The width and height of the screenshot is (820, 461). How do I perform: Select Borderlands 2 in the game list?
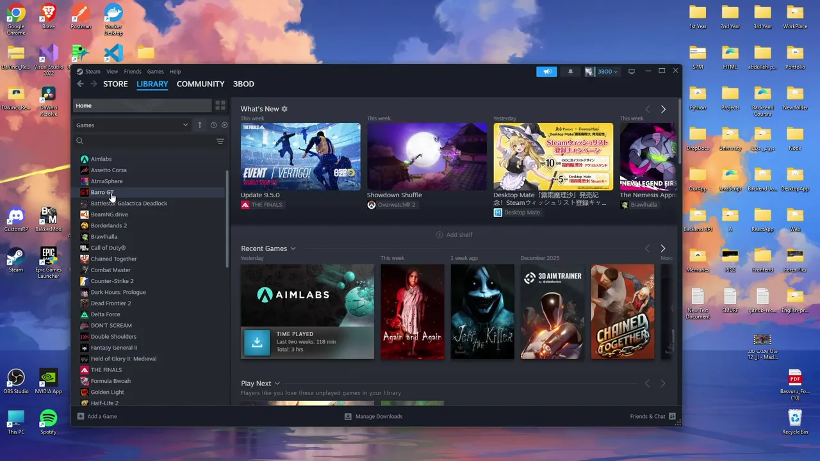151,225
